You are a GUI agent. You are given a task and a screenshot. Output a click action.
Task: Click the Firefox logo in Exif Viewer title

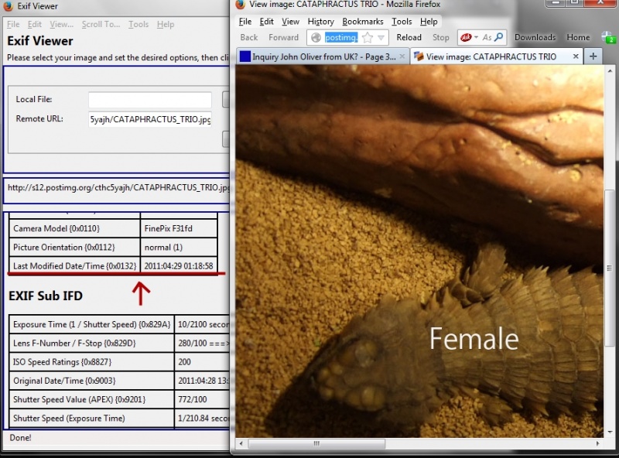[9, 6]
